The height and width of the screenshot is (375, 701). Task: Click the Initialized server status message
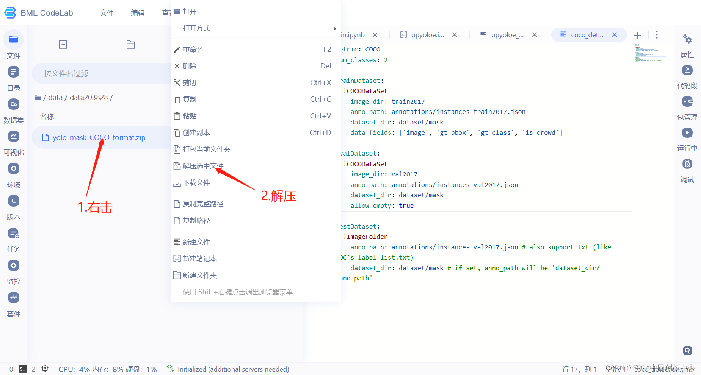pos(233,369)
